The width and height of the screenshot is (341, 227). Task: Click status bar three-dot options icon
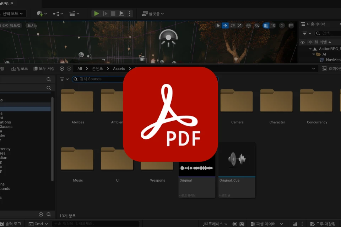[x=302, y=224]
